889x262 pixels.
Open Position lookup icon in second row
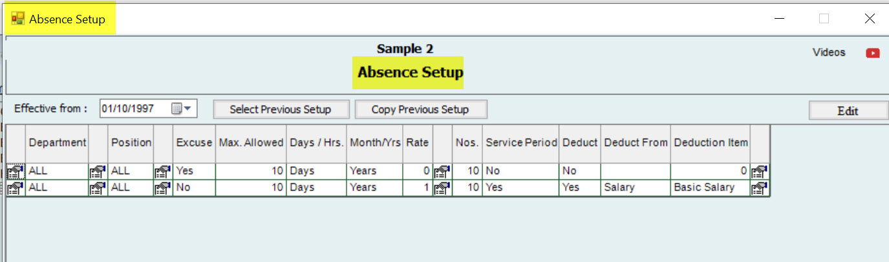point(163,188)
